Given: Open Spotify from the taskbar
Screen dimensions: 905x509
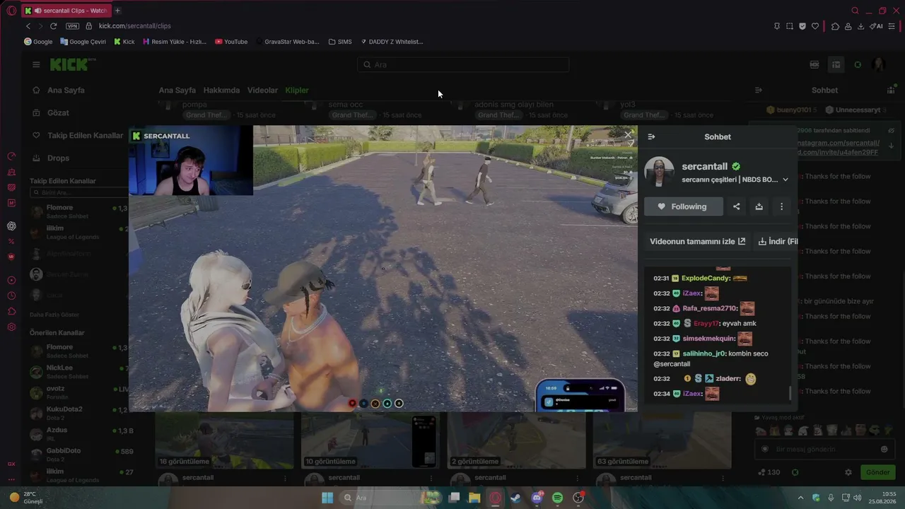Looking at the screenshot, I should (x=557, y=498).
